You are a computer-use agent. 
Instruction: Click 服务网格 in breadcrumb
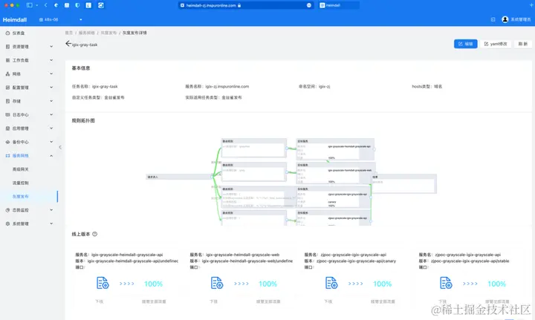(x=87, y=33)
